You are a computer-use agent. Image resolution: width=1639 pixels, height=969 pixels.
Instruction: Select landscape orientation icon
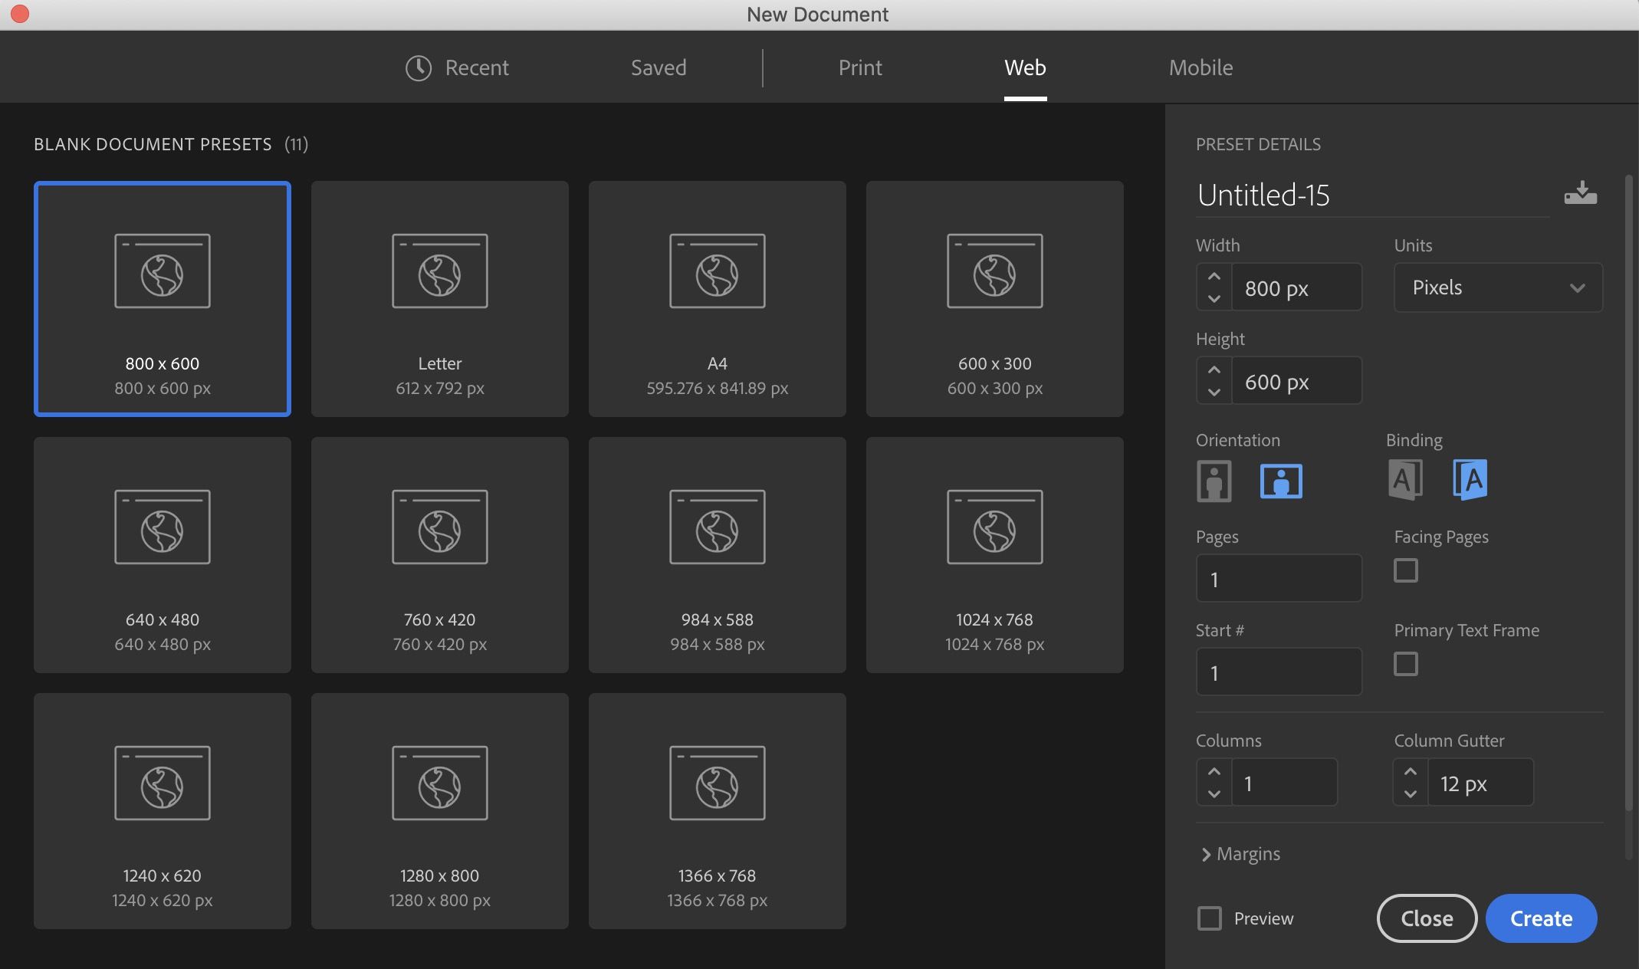pos(1281,481)
